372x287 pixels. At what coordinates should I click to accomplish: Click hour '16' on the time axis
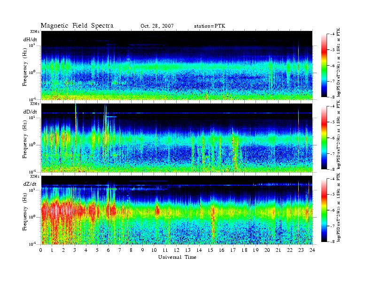click(222, 250)
